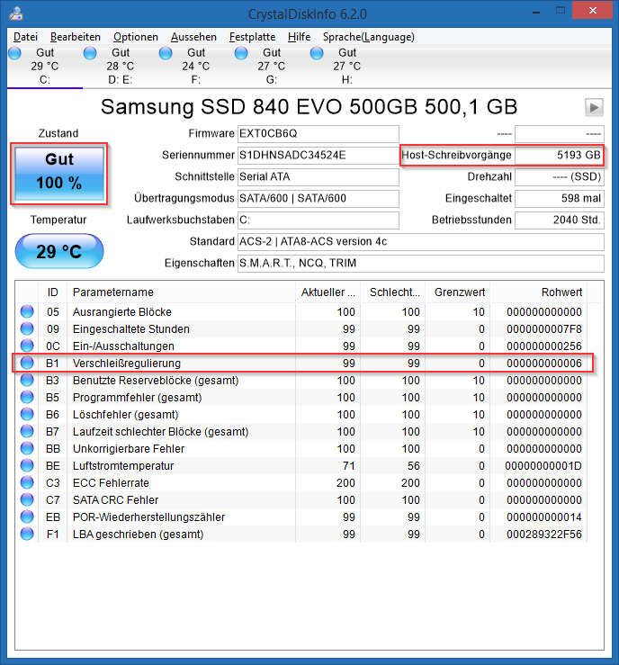Click the Schlecht... column header
The width and height of the screenshot is (619, 665).
(x=392, y=292)
